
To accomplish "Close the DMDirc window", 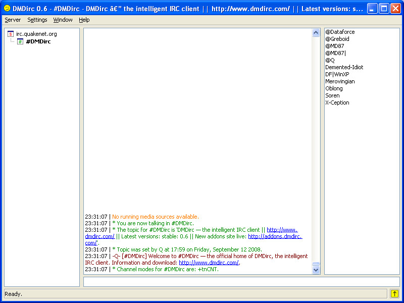I will coord(395,9).
